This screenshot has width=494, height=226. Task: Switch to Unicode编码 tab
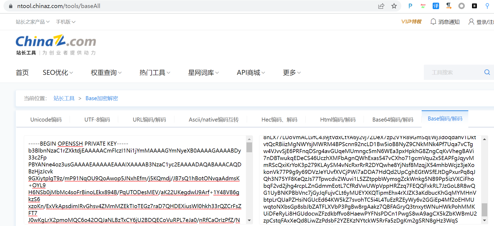[46, 119]
